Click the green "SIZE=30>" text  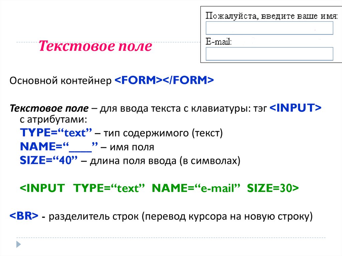point(273,188)
